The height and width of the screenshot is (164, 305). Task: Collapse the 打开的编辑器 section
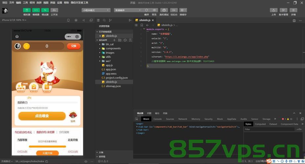tap(97, 31)
